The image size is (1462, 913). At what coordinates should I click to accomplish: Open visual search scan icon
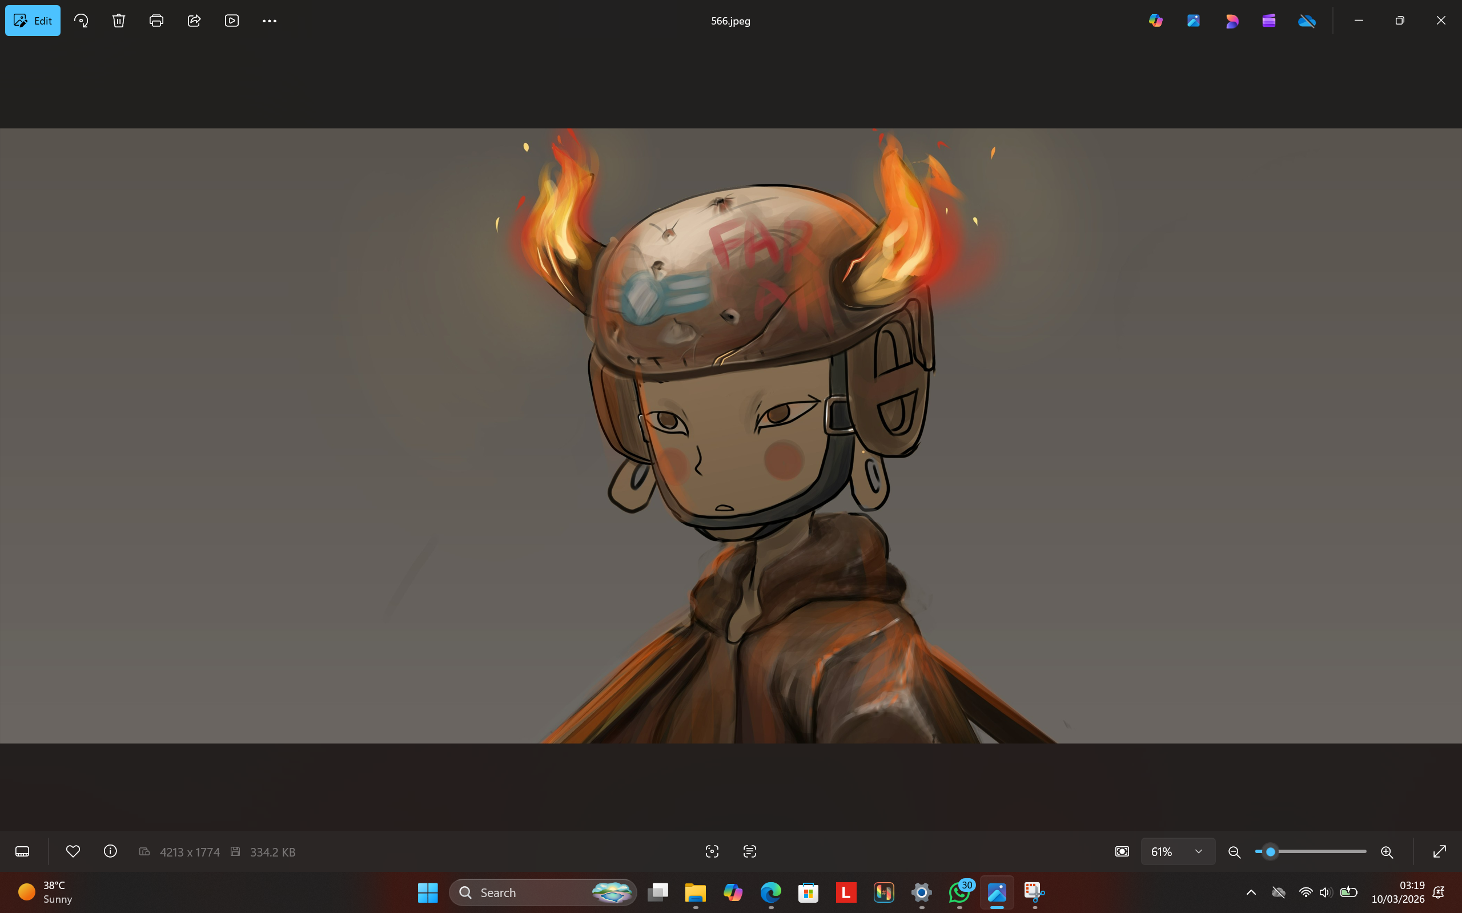(x=712, y=851)
